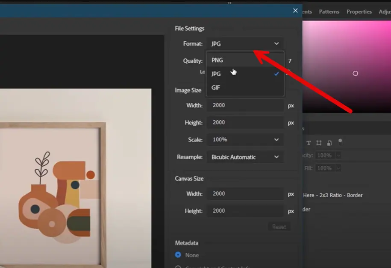Switch to the Properties tab
Screen dimensions: 391x268
tap(359, 12)
